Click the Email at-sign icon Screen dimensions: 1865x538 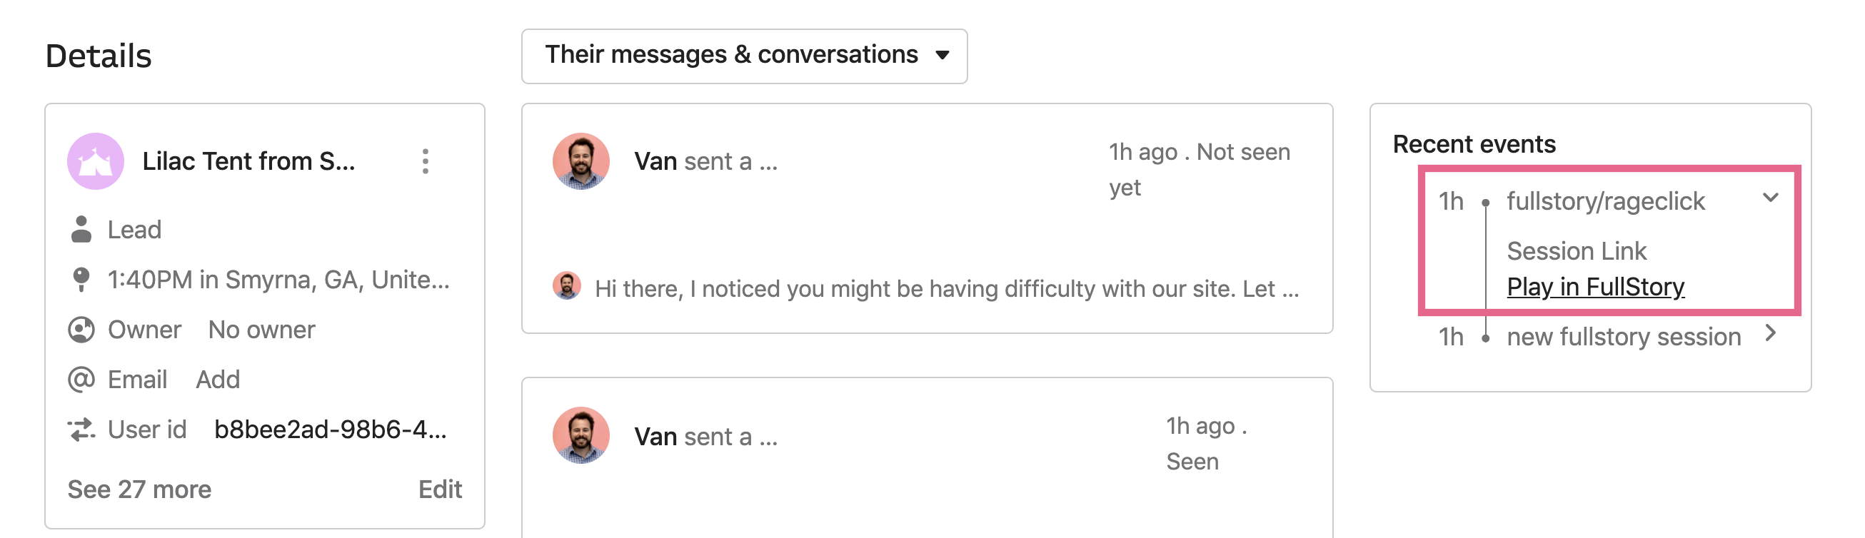[x=81, y=379]
